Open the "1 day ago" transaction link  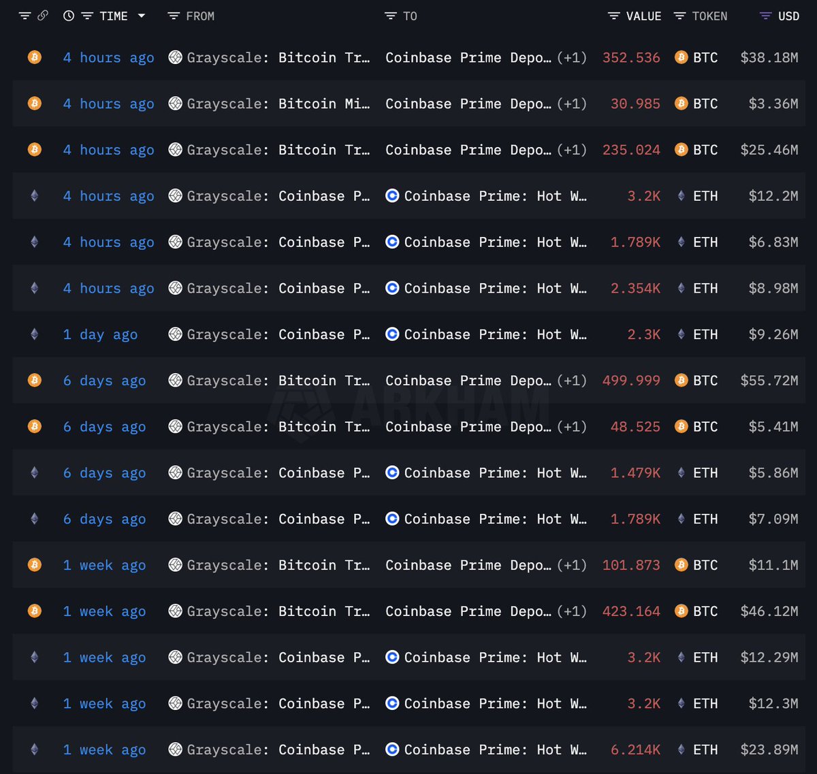click(100, 334)
